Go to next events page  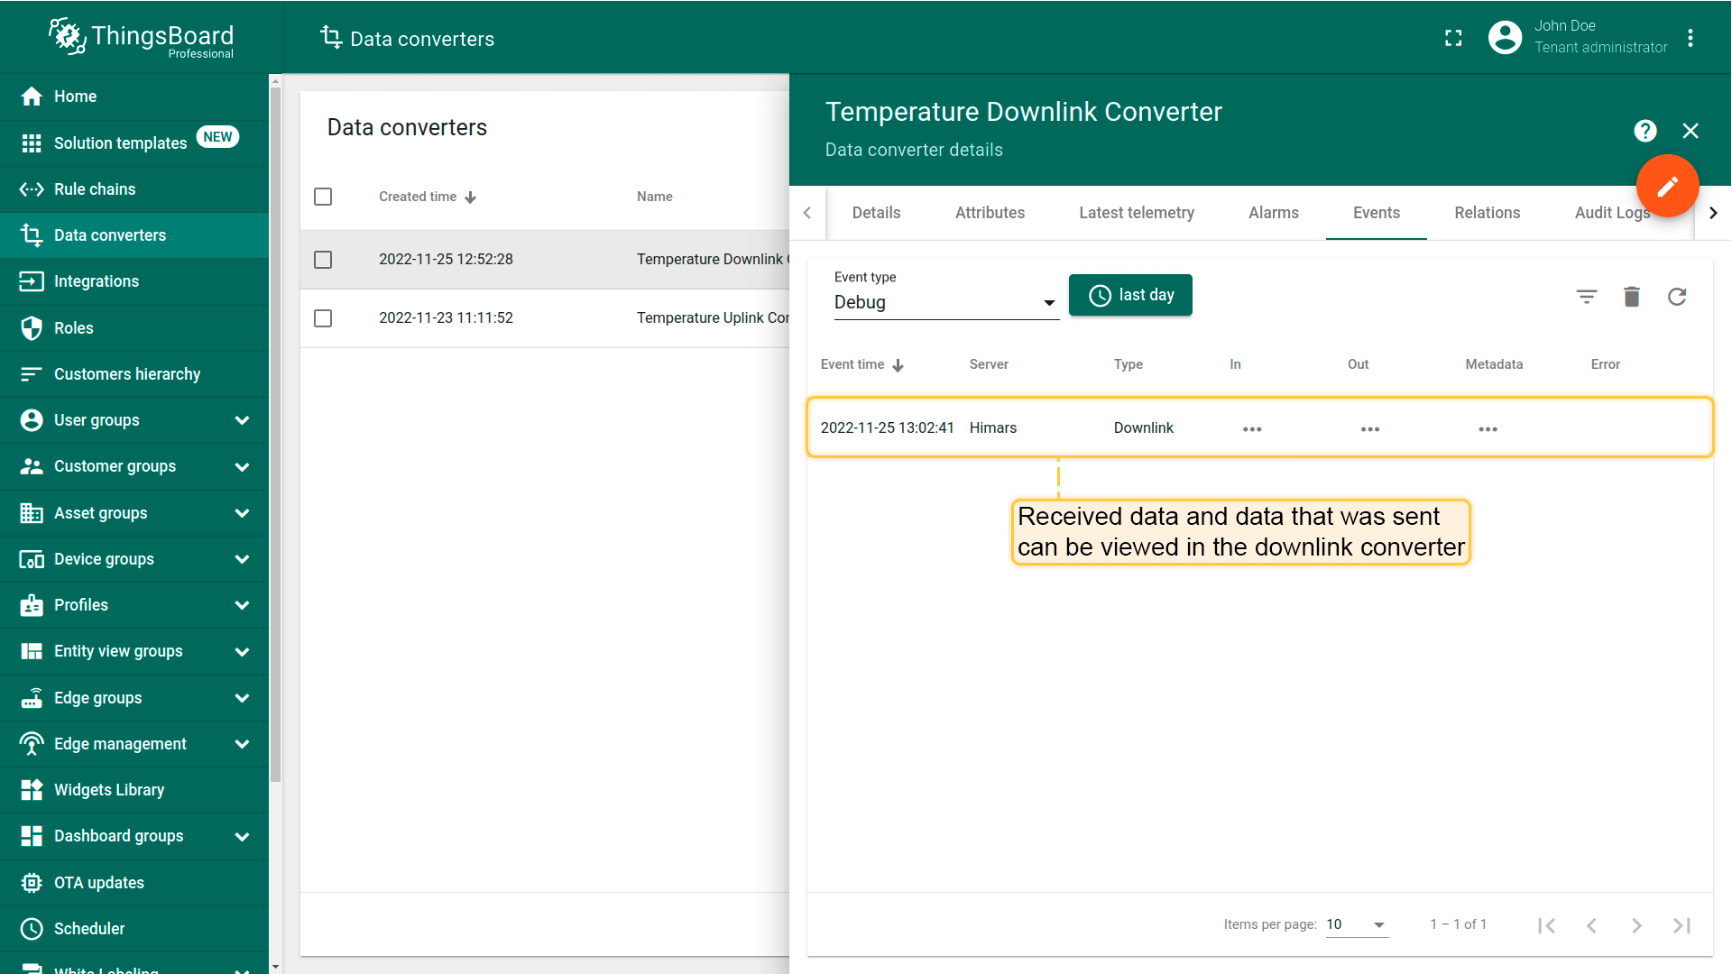(1636, 925)
